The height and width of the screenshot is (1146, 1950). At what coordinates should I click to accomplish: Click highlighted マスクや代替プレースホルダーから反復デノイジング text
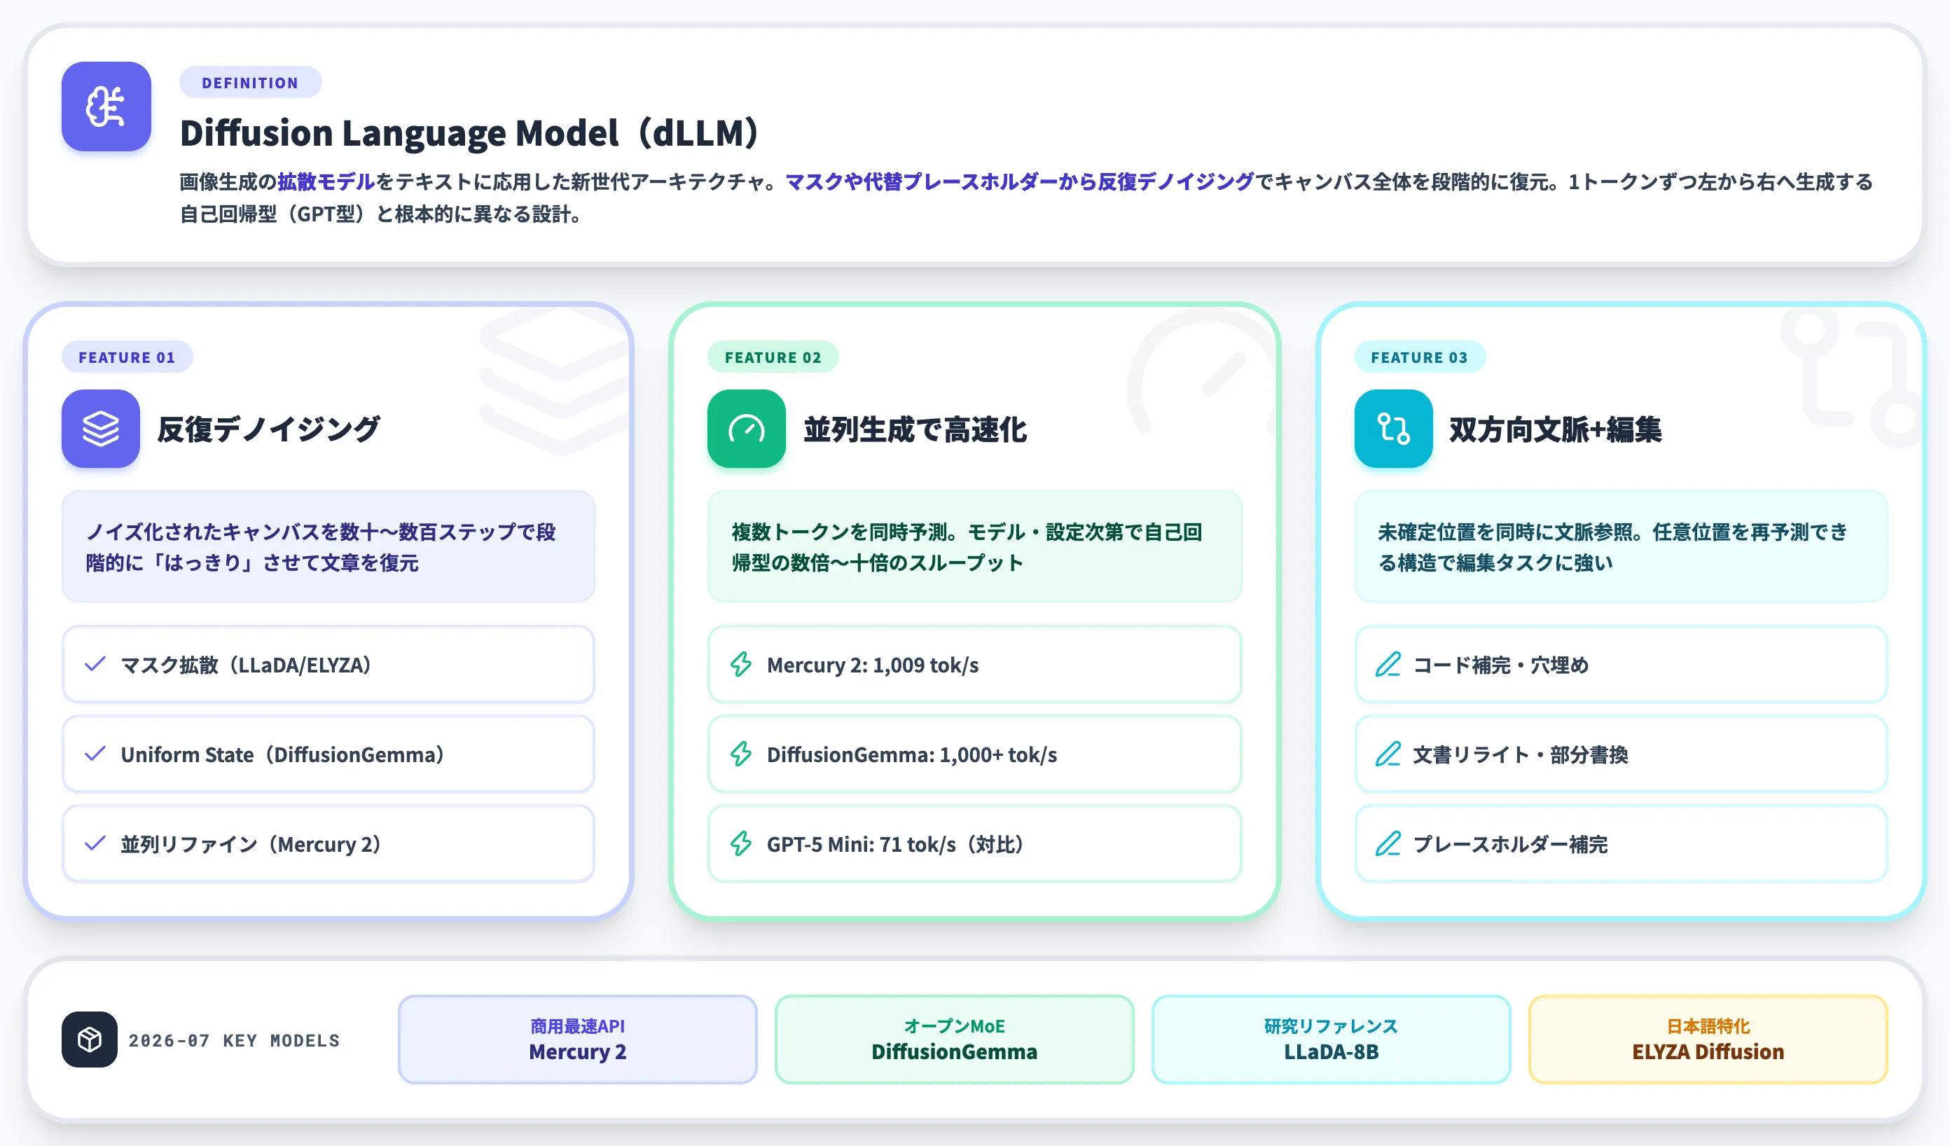[x=1020, y=182]
